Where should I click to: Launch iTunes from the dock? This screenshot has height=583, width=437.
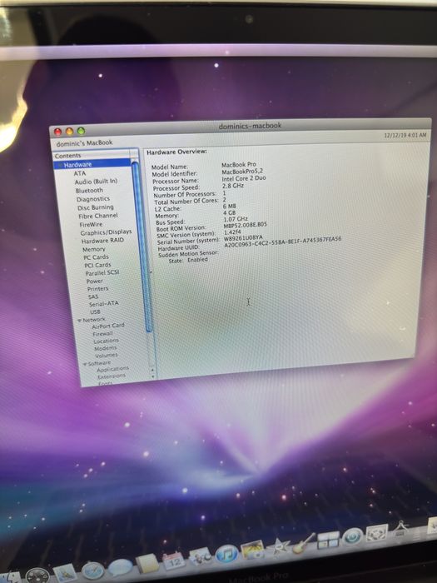coord(226,555)
